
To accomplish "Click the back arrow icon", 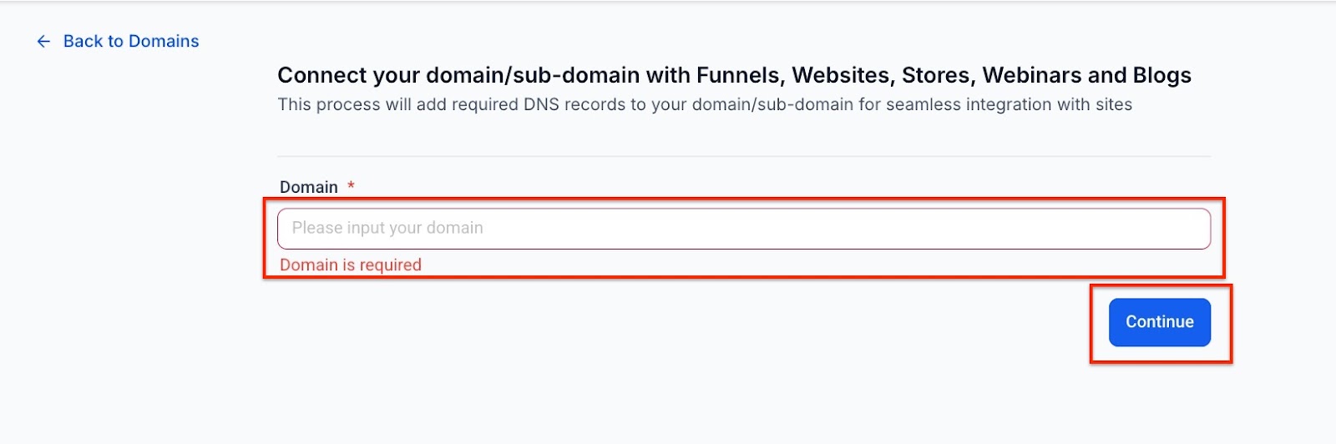I will [x=43, y=42].
